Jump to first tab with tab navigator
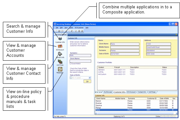Image resolution: width=180 pixels, height=120 pixels. pos(96,92)
